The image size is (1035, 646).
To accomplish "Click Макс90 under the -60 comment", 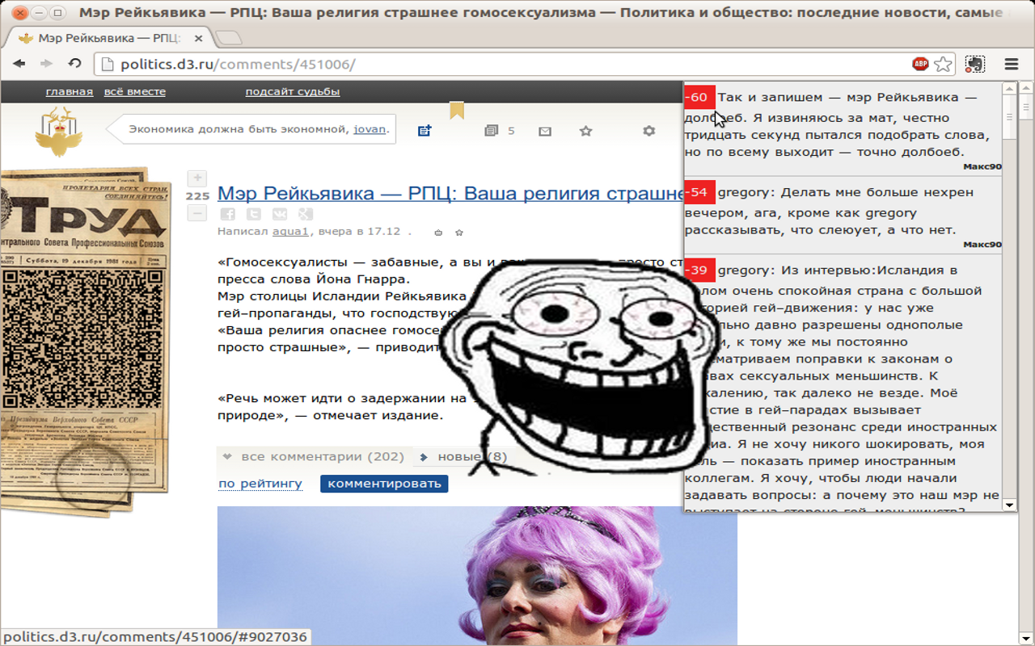I will [982, 167].
